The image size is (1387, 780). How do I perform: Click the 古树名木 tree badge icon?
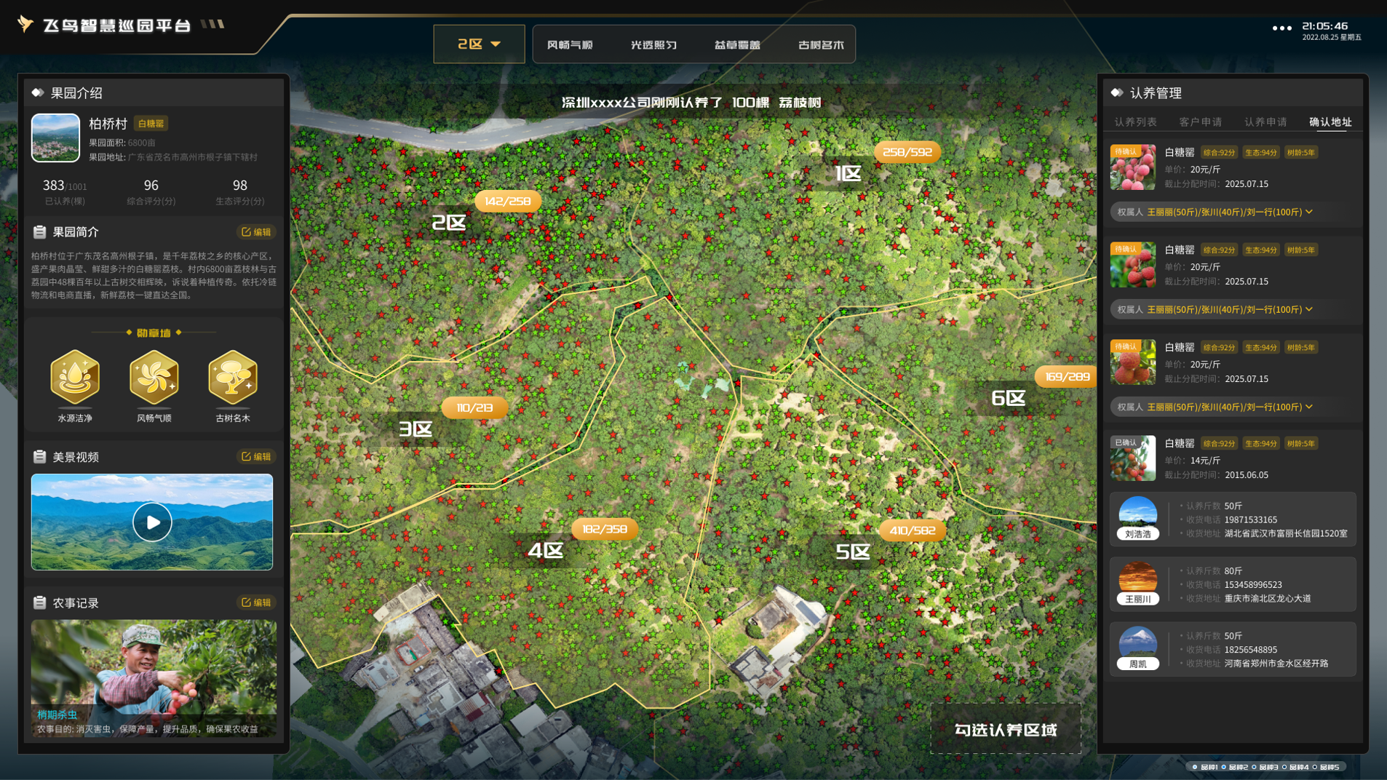[x=232, y=377]
